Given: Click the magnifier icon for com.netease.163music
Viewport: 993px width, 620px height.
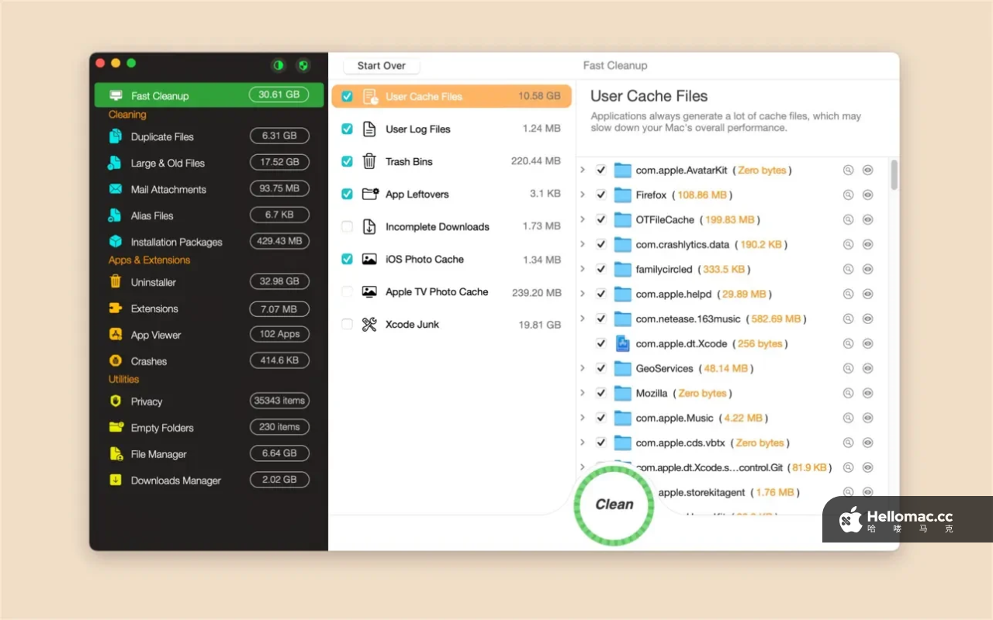Looking at the screenshot, I should coord(848,319).
